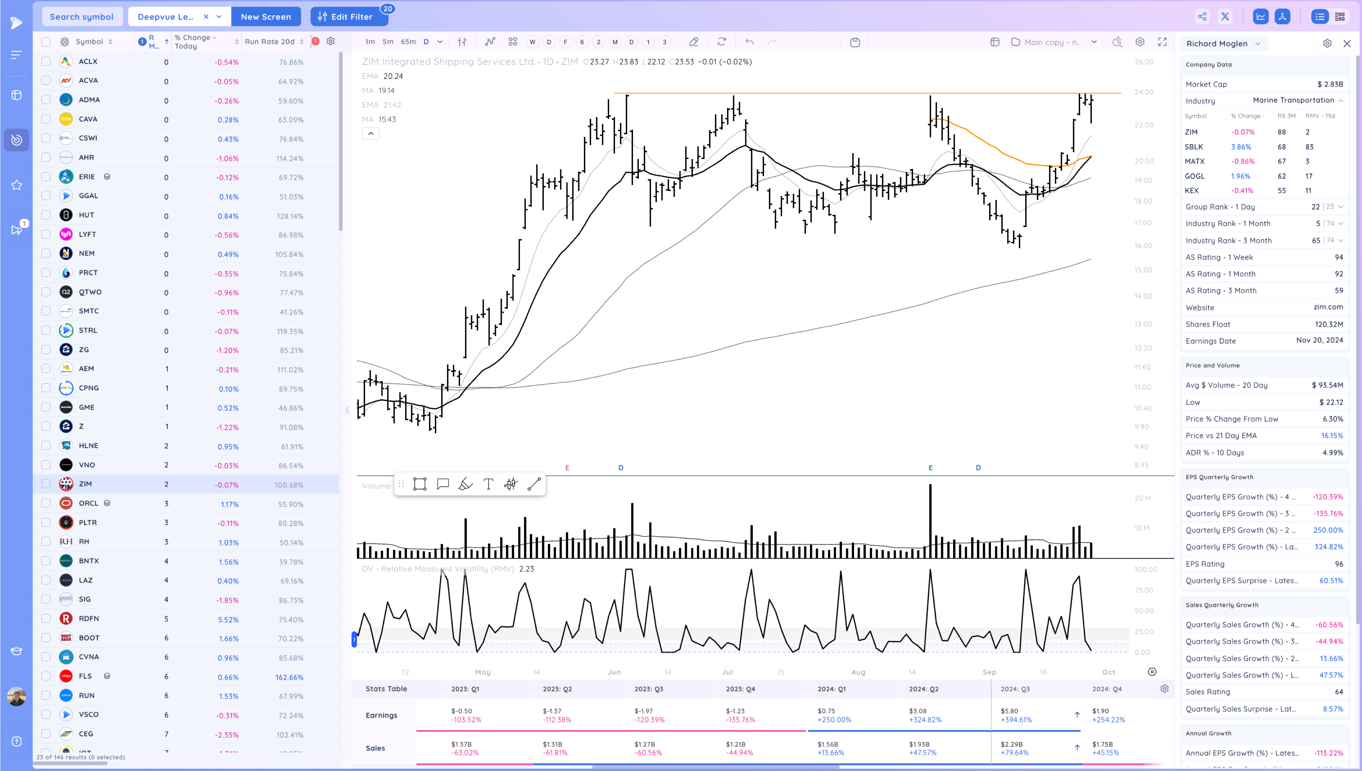Click the chart eraser icon
Image resolution: width=1362 pixels, height=771 pixels.
coord(694,42)
